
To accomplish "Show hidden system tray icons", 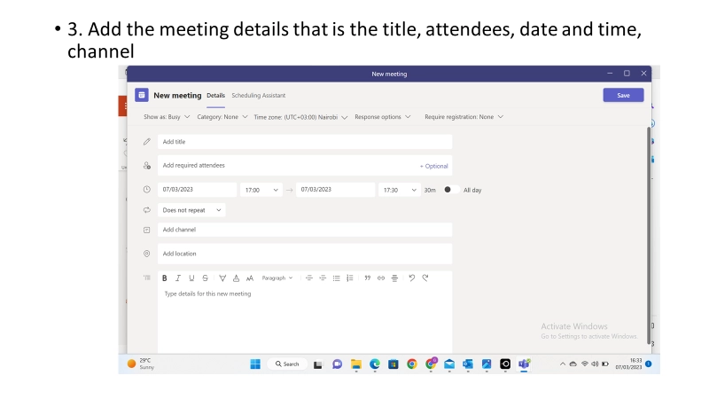I will pos(563,364).
